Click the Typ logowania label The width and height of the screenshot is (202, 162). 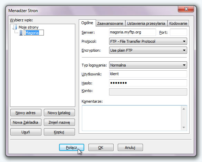(94, 65)
